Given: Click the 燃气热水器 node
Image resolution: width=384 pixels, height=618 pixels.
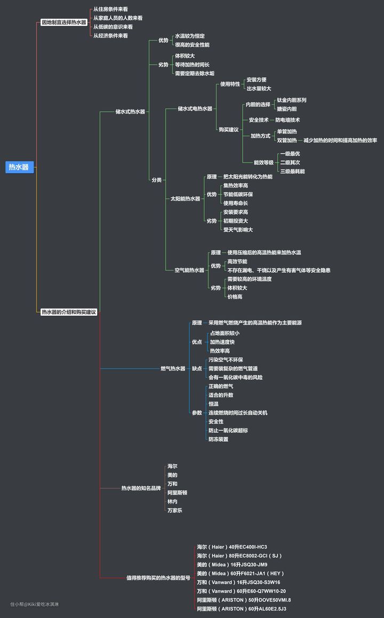Looking at the screenshot, I should [x=173, y=368].
